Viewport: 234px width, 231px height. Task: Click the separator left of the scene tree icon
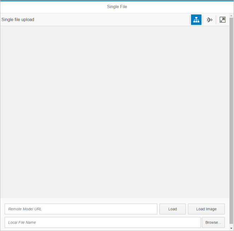point(190,20)
